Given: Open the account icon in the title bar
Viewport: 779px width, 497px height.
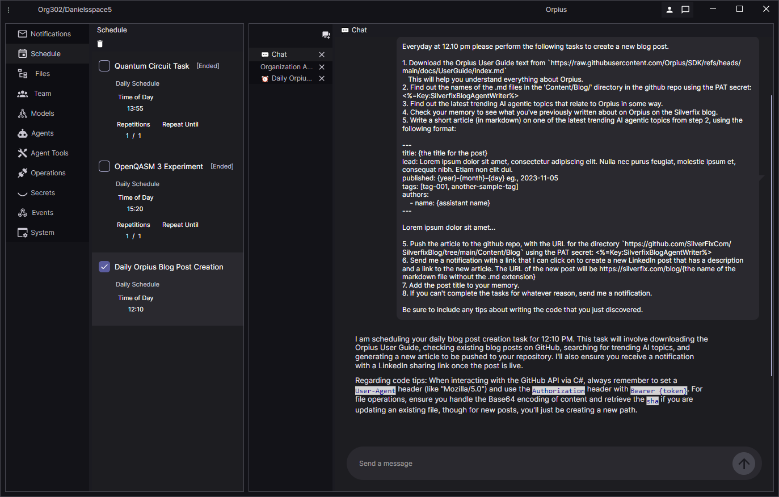Looking at the screenshot, I should tap(669, 9).
